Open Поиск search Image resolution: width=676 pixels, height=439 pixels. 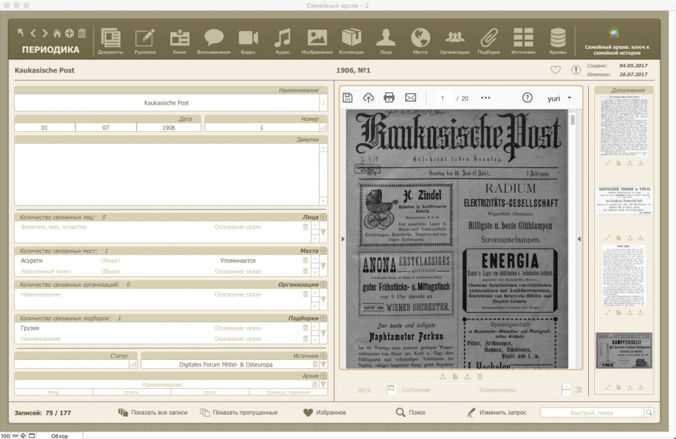point(411,413)
